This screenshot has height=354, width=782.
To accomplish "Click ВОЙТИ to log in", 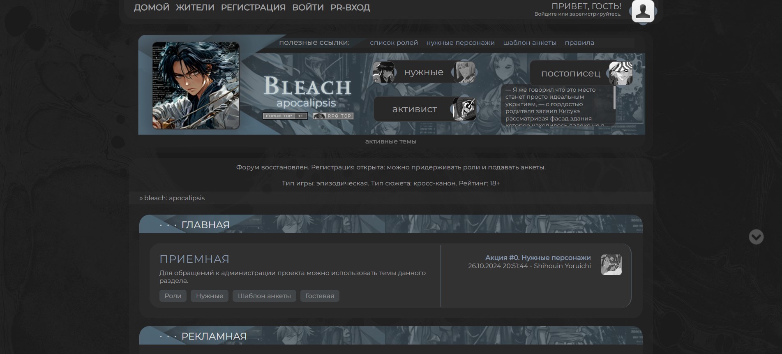I will 308,7.
